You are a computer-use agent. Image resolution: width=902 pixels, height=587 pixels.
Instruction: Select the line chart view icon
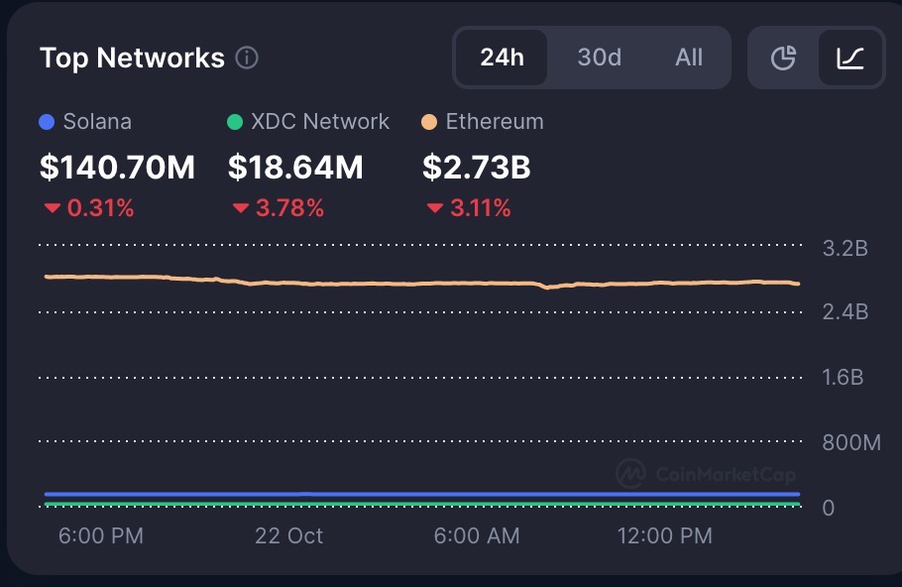(x=848, y=58)
